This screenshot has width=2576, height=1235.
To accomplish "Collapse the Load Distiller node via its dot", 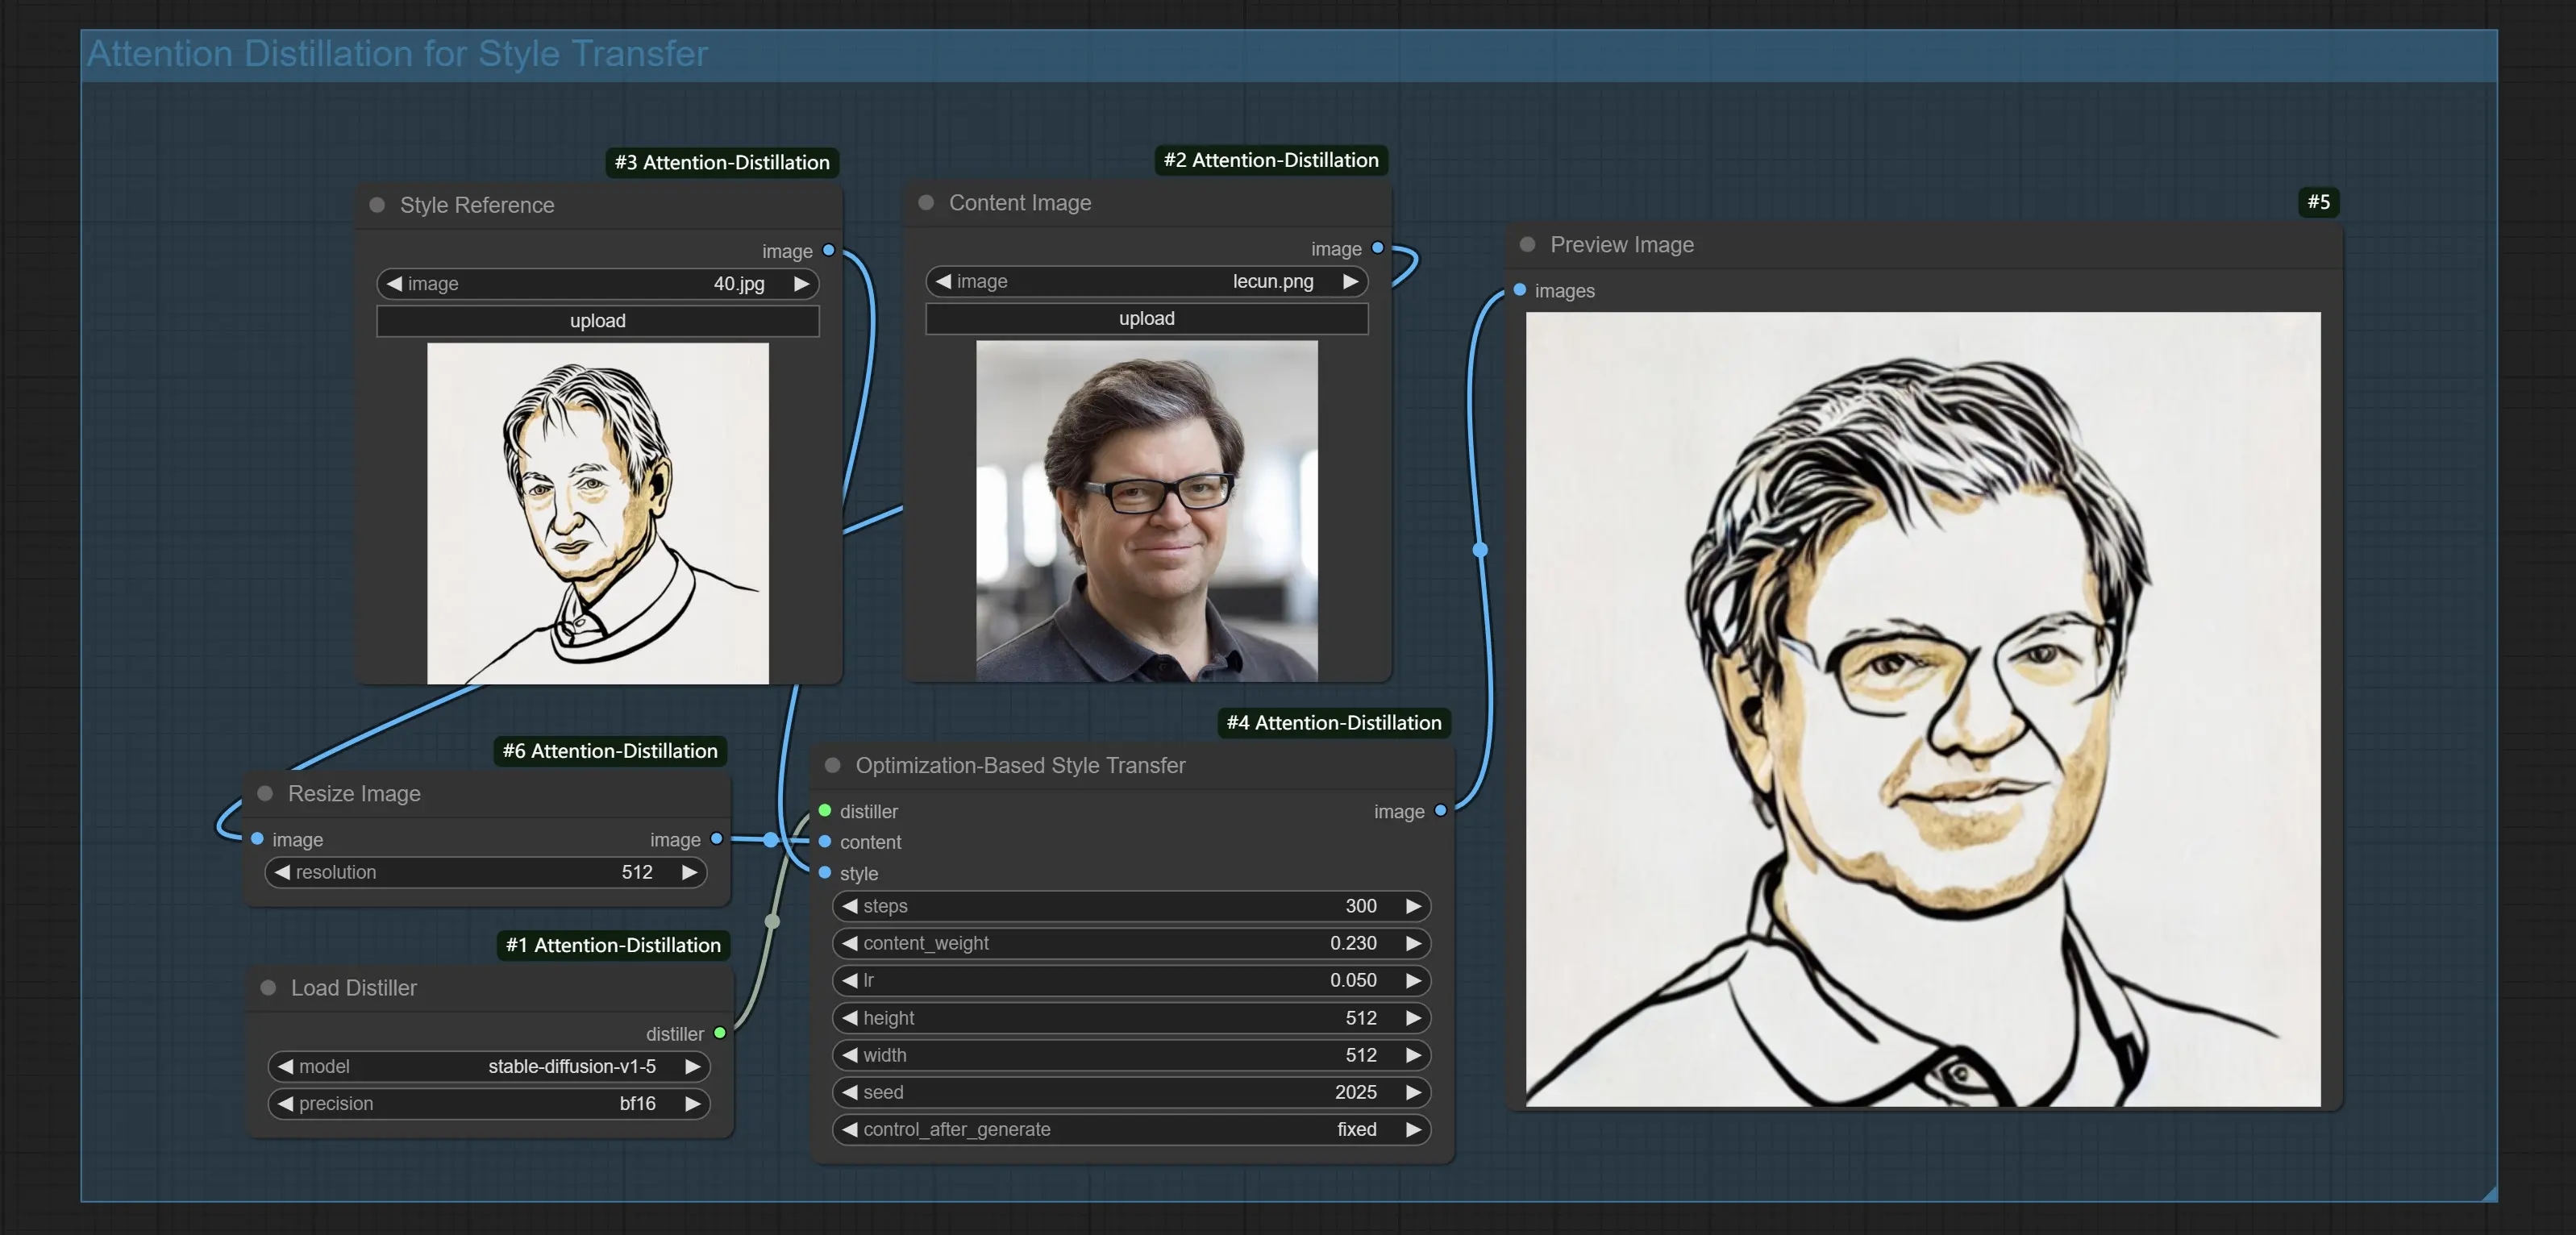I will pyautogui.click(x=268, y=988).
